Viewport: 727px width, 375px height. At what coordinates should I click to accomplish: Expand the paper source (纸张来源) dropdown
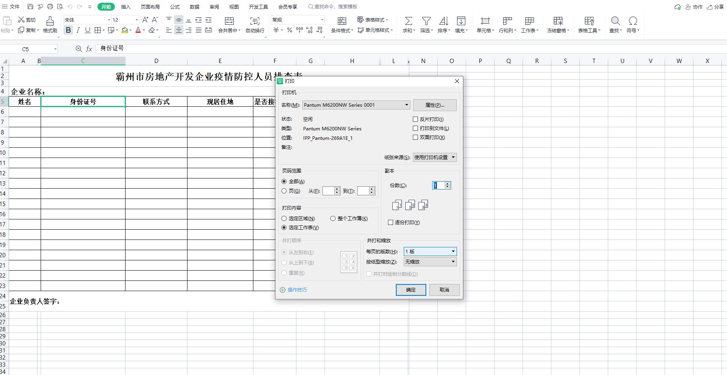(x=453, y=158)
